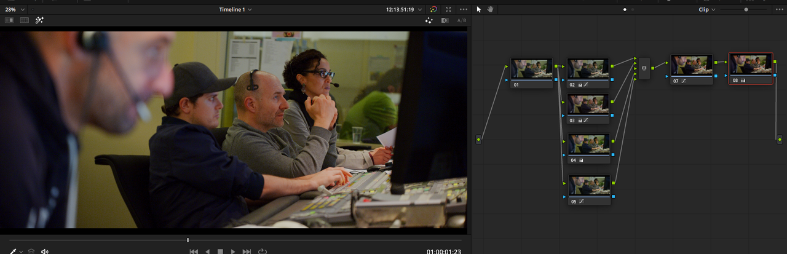Image resolution: width=787 pixels, height=254 pixels.
Task: Click blue key output of node 02
Action: point(612,79)
